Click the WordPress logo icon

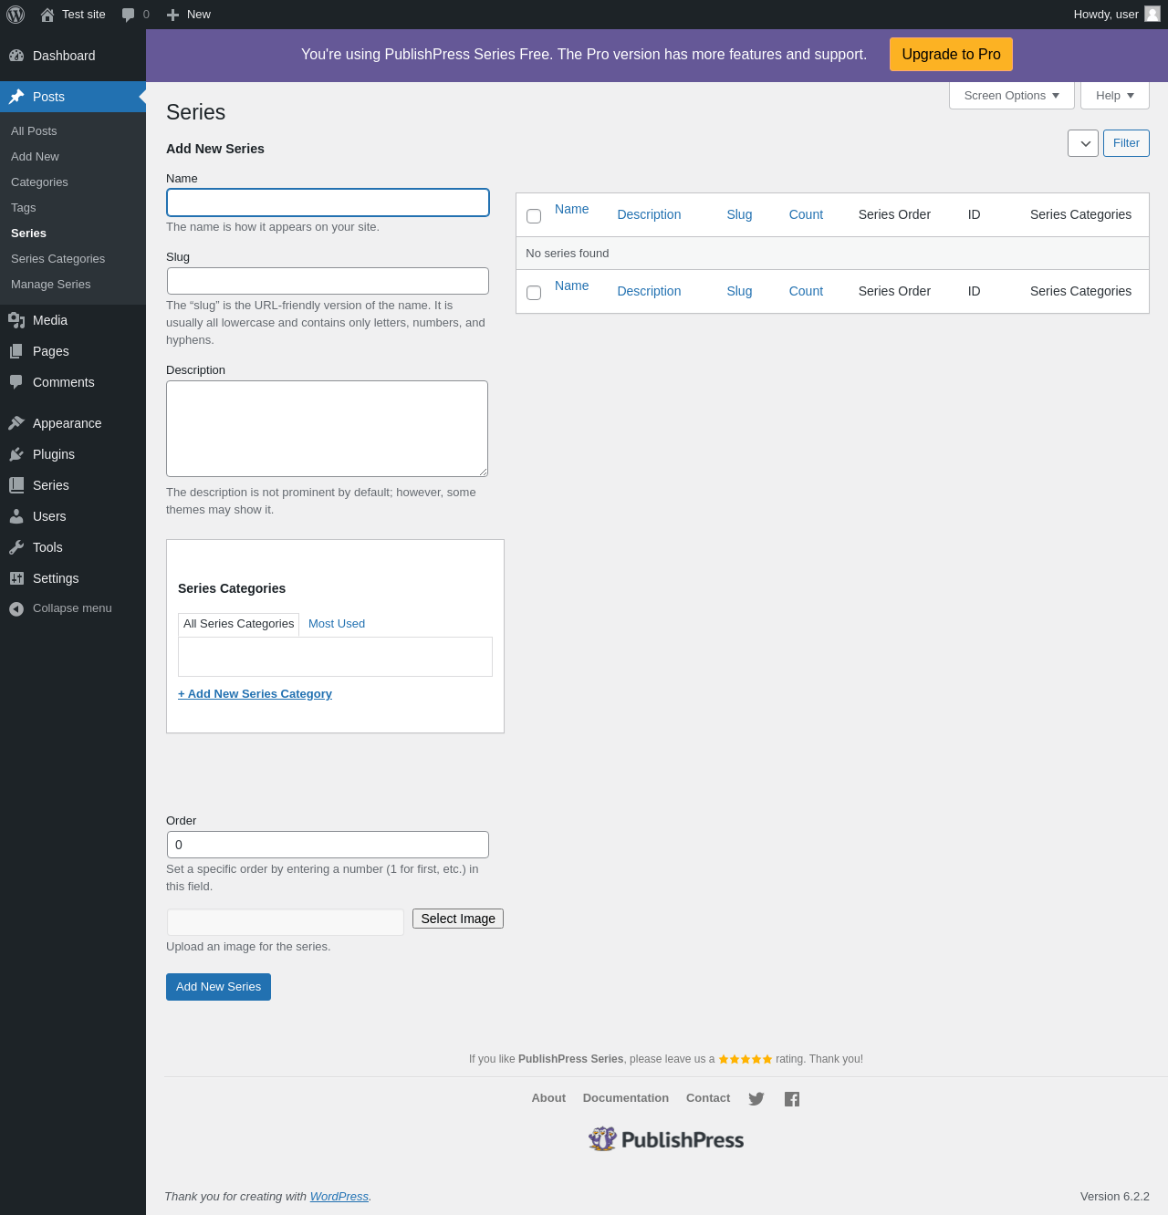coord(16,15)
